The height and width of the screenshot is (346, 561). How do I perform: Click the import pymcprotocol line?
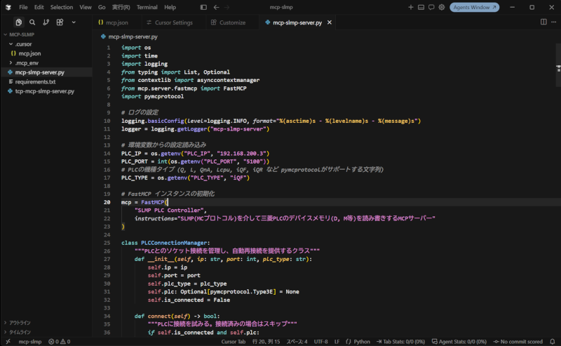(152, 96)
